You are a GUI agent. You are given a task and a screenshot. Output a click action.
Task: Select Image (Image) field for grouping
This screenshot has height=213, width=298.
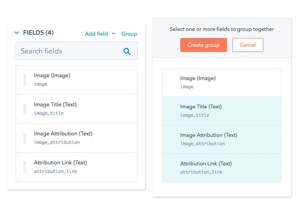click(222, 82)
